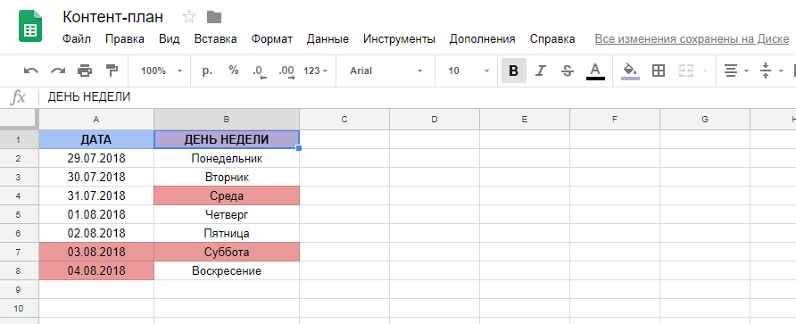796x324 pixels.
Task: Open the Arial font dropdown
Action: pos(386,71)
